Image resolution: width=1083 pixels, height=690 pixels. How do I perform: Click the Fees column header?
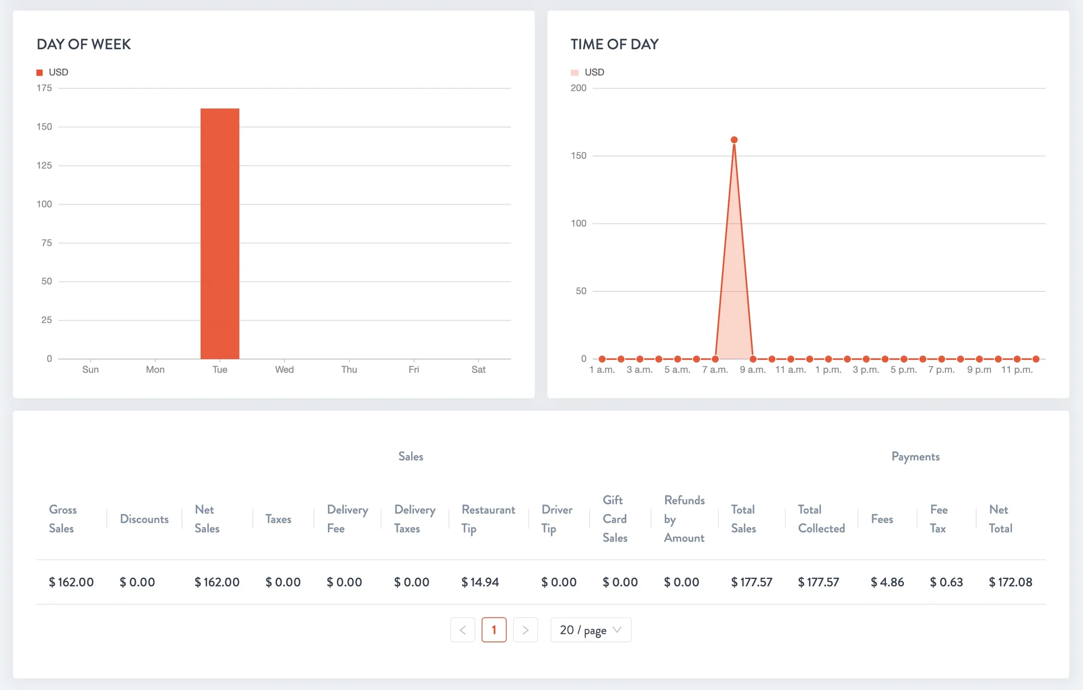click(x=882, y=519)
